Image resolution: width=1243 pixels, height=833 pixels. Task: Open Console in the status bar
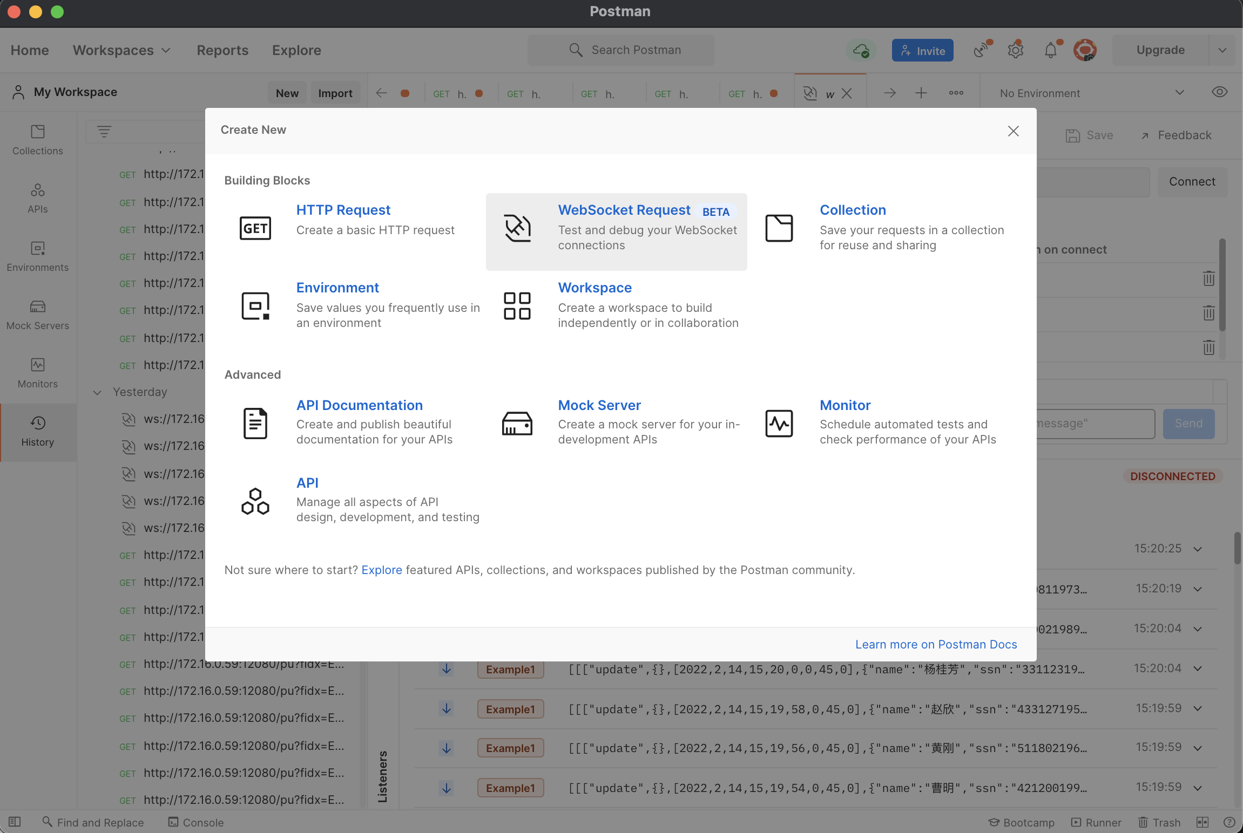tap(195, 822)
